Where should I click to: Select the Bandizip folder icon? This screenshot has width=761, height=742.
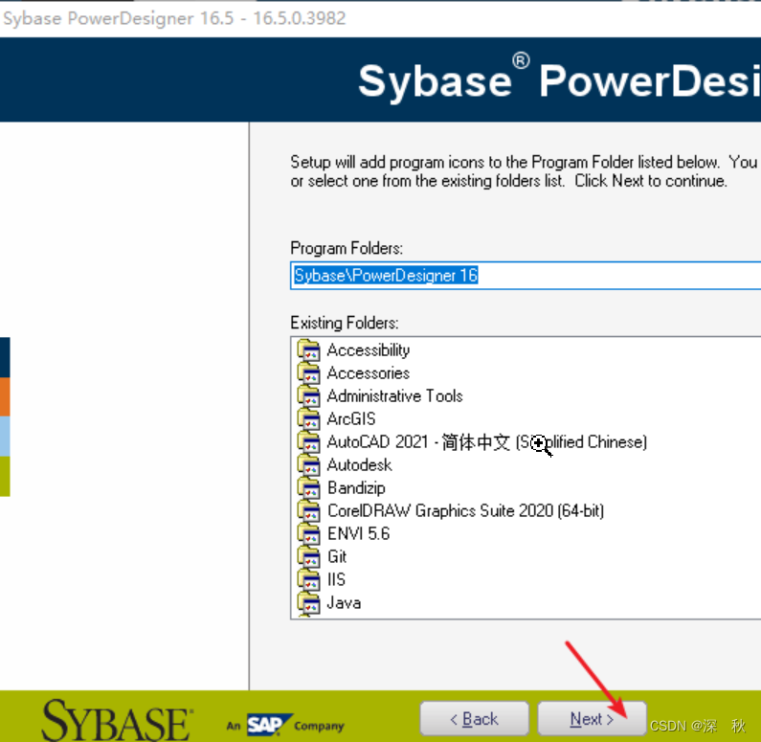[x=308, y=487]
